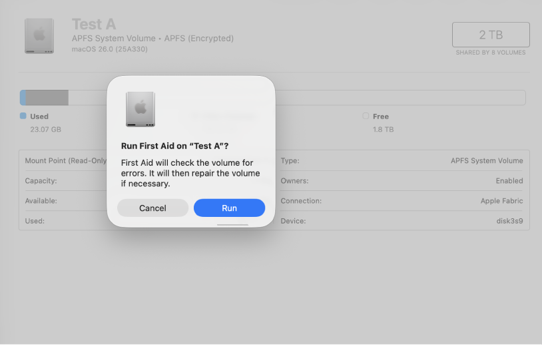Click the 2 TB capacity box
Screen dimensions: 542x346
point(491,35)
